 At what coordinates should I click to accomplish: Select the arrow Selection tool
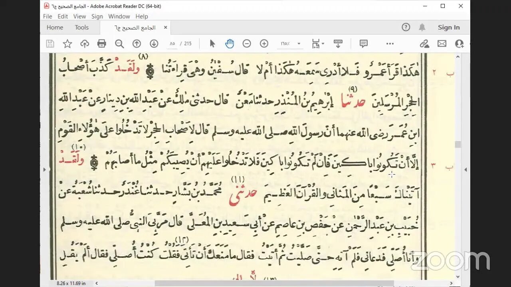point(212,44)
